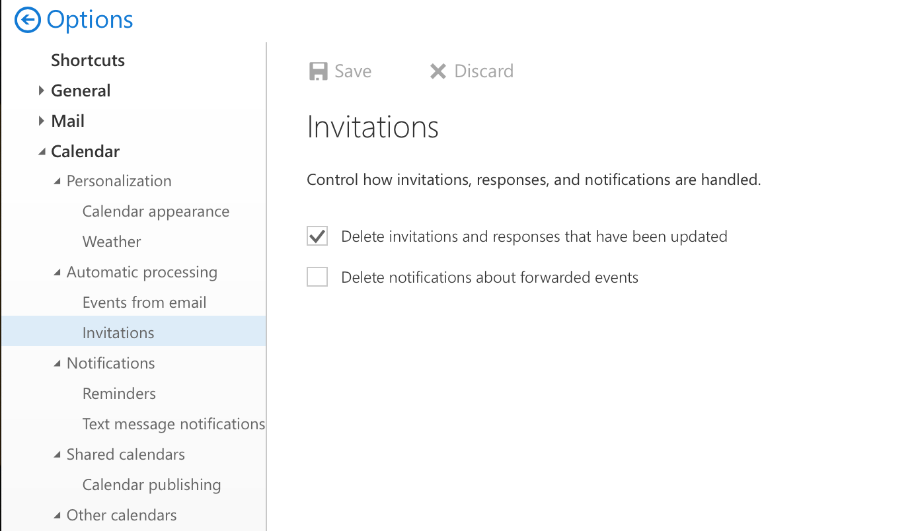Click the Discard X icon
Image resolution: width=916 pixels, height=531 pixels.
(x=438, y=71)
